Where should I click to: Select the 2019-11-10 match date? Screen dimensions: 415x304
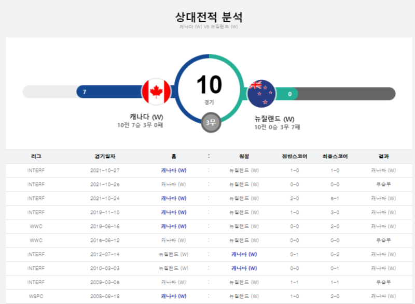pyautogui.click(x=105, y=212)
